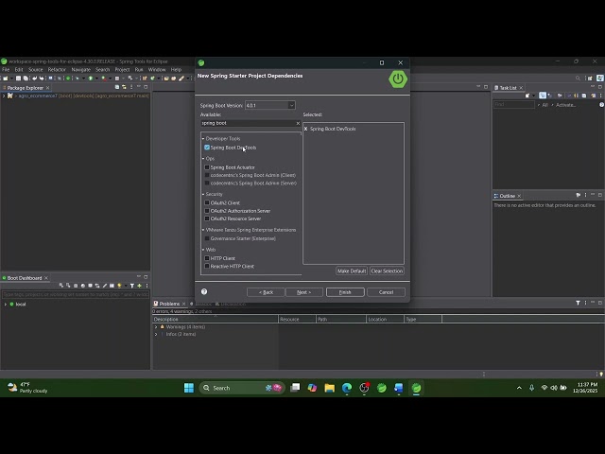Click the Problems view filter icon
The height and width of the screenshot is (454, 605).
(578, 303)
